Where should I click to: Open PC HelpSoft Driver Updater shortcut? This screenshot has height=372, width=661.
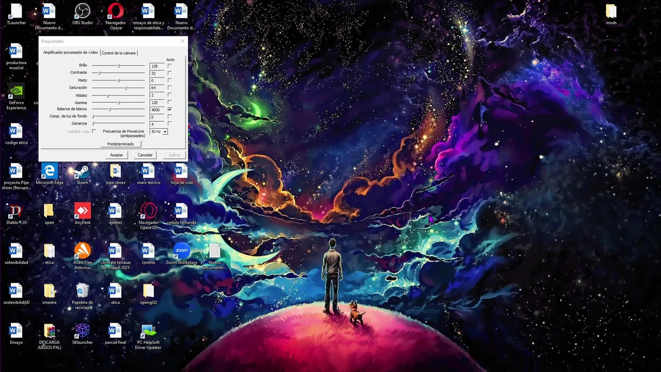(148, 336)
